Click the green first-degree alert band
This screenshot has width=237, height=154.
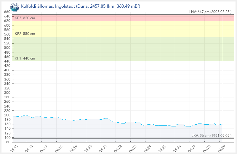pyautogui.click(x=118, y=49)
